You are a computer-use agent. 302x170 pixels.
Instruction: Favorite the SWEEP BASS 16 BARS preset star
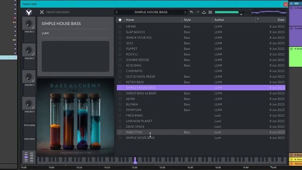pyautogui.click(x=120, y=93)
